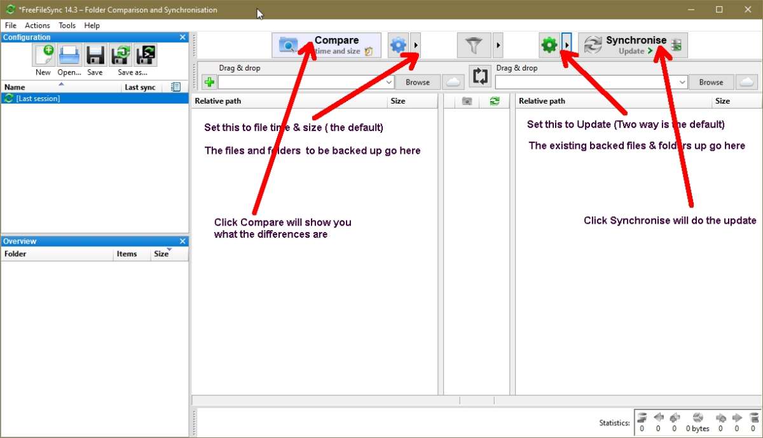Open synchronisation settings green gear
763x438 pixels.
[549, 45]
